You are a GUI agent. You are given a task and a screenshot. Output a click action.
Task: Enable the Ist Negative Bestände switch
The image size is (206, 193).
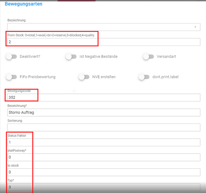point(71,57)
